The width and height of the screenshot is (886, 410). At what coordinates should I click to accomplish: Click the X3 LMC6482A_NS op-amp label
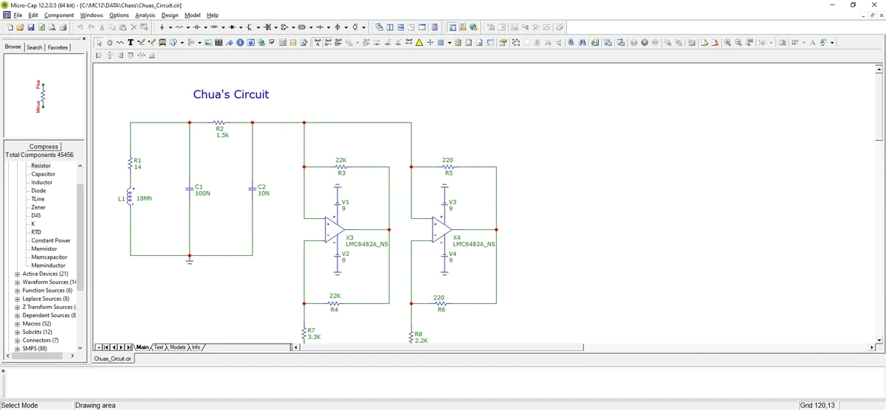pyautogui.click(x=366, y=241)
